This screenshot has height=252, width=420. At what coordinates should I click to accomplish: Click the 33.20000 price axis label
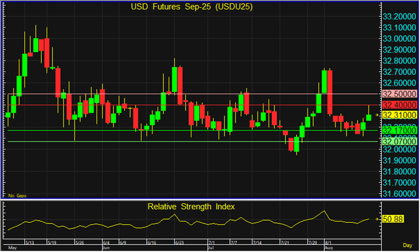[399, 16]
